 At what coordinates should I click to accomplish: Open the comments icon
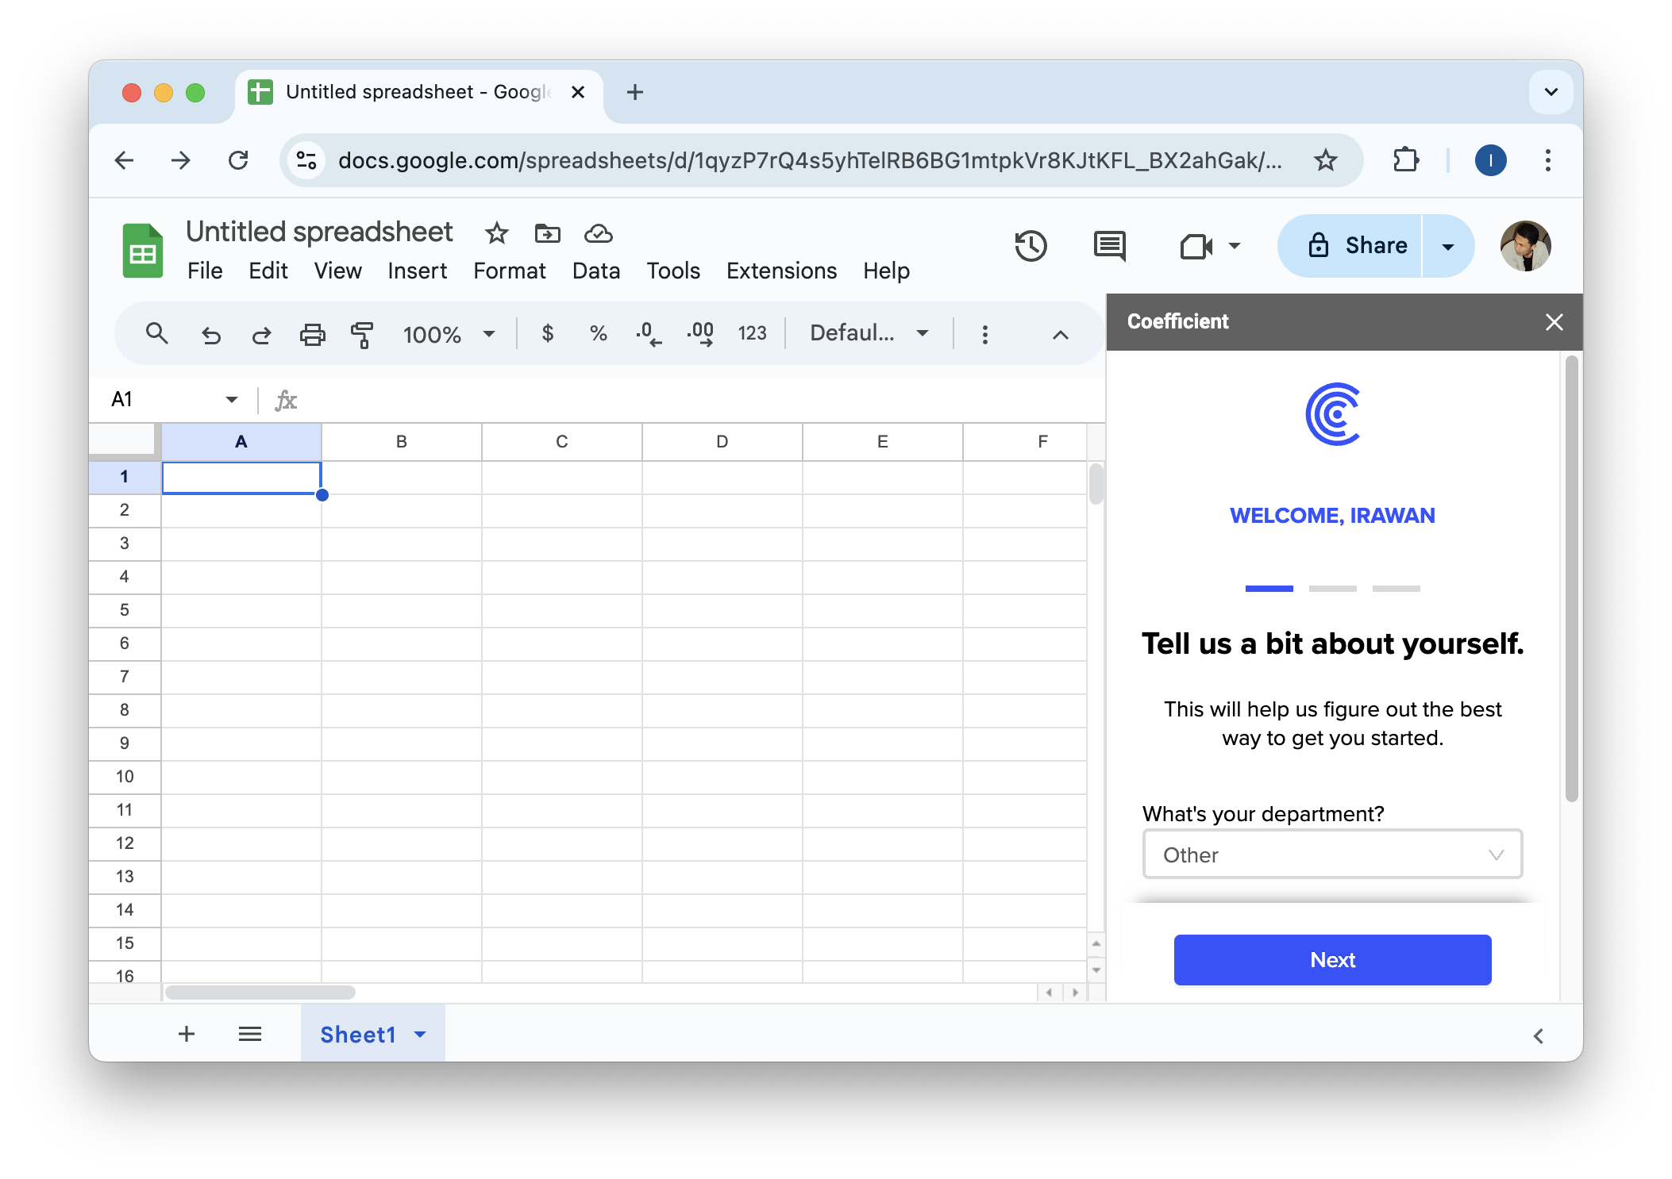(x=1109, y=246)
